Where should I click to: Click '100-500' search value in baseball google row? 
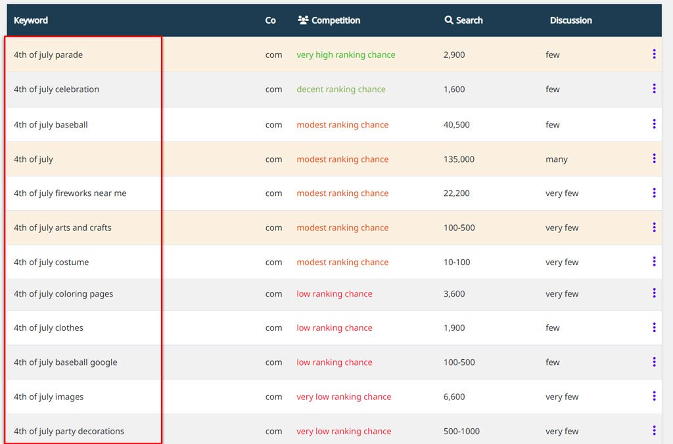(x=459, y=362)
